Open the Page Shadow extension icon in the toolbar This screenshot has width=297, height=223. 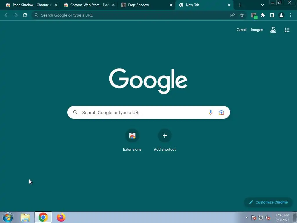[x=254, y=16]
